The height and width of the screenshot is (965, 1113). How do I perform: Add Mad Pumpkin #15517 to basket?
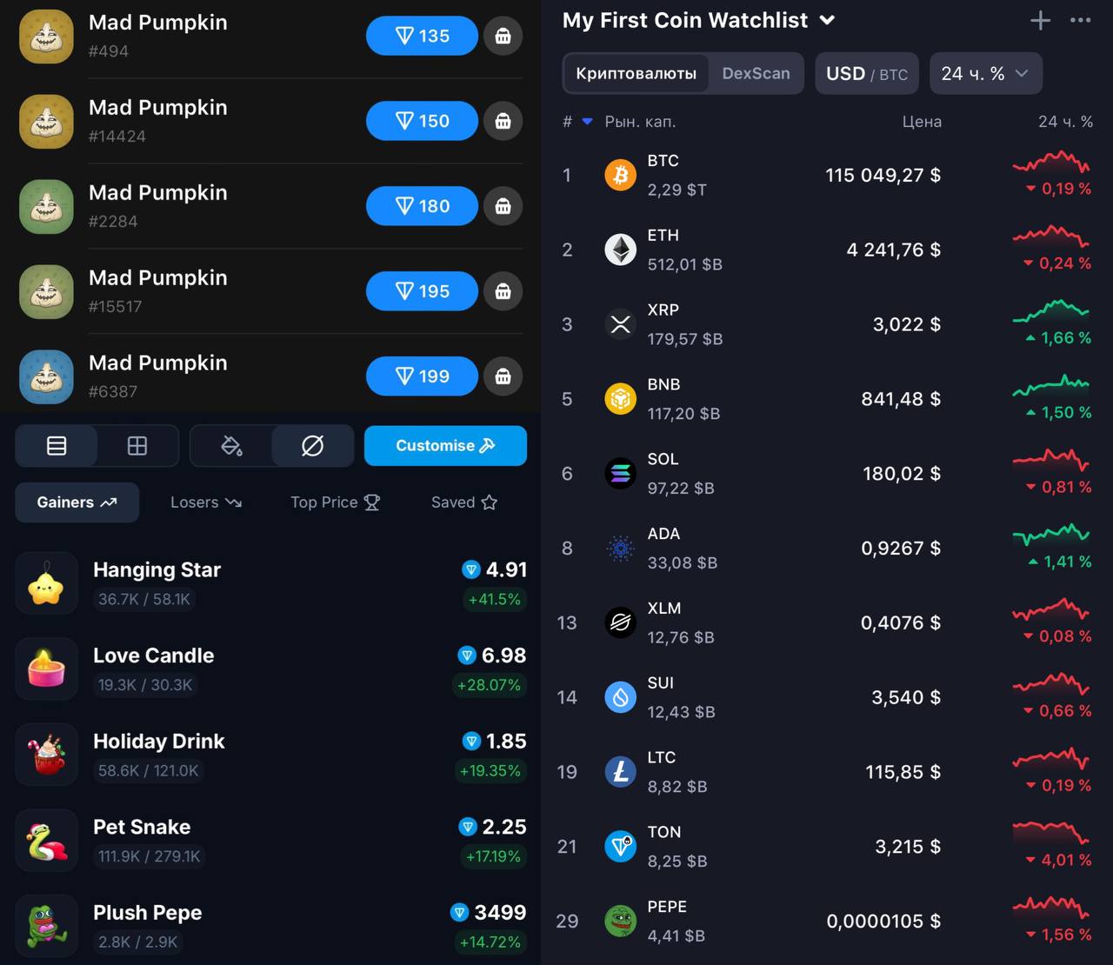coord(503,291)
